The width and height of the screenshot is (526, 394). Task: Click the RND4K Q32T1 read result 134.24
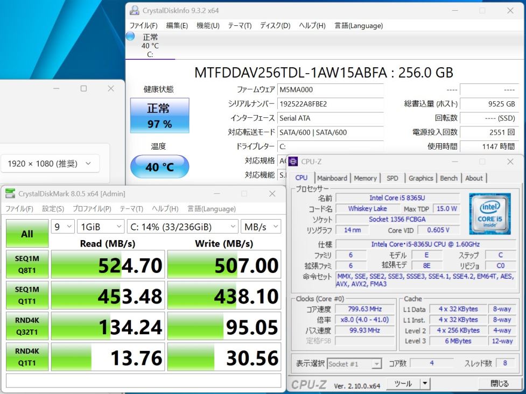108,326
